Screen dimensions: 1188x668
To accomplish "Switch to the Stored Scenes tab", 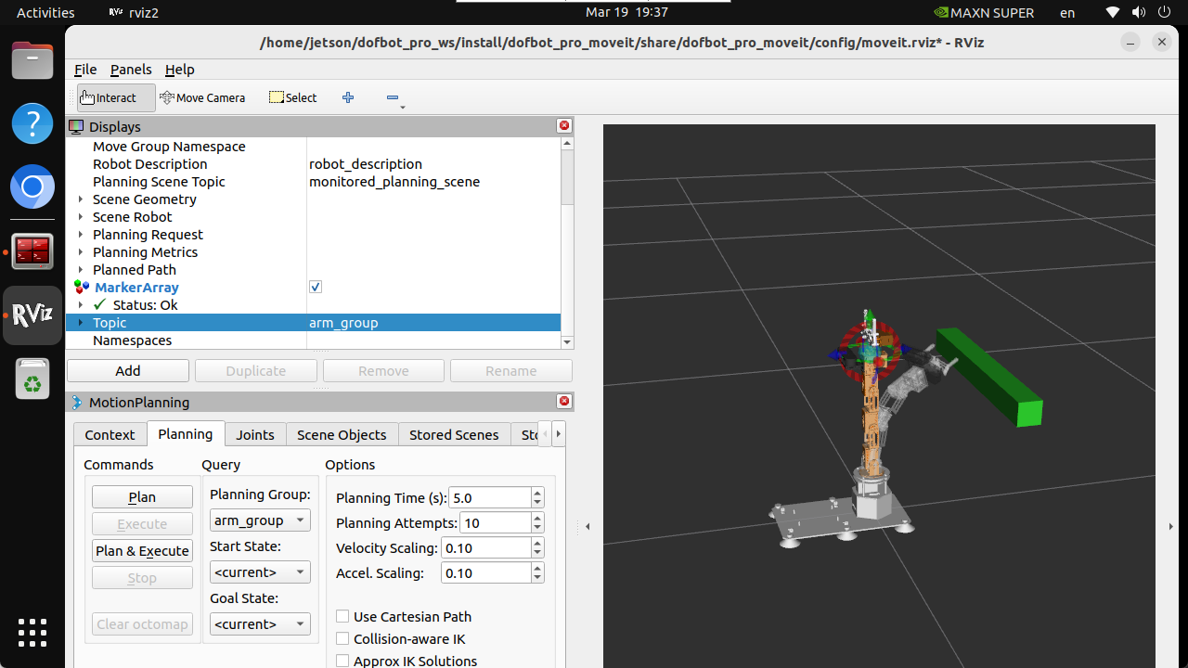I will point(454,434).
